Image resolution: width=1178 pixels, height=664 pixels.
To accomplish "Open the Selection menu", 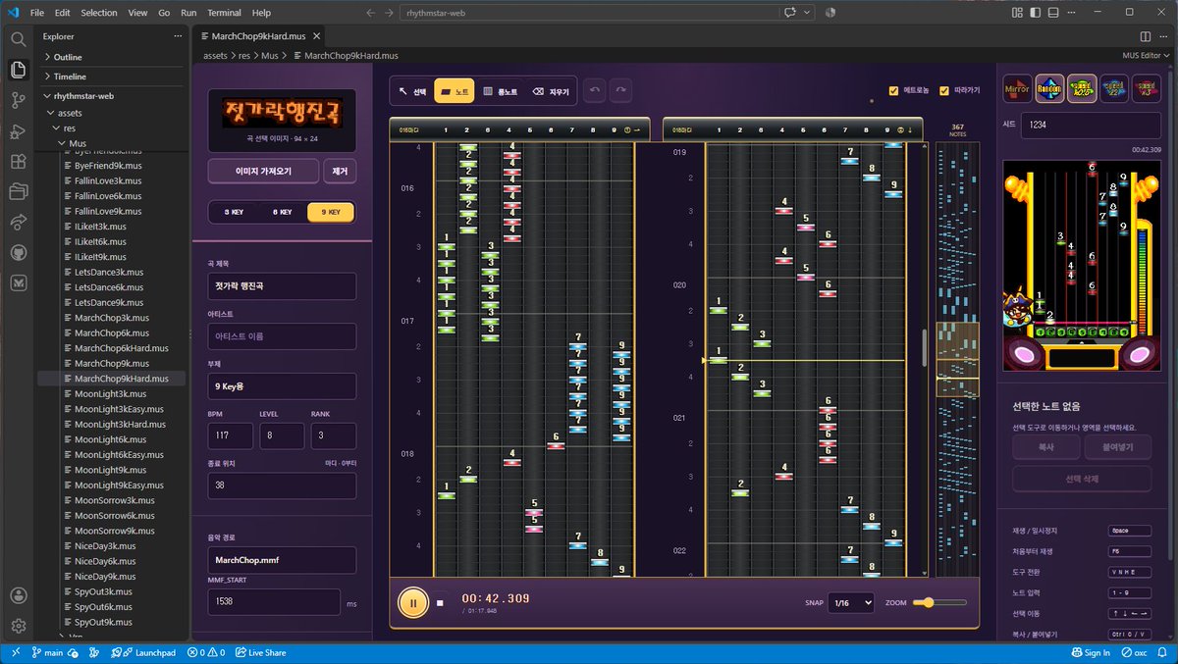I will [98, 13].
